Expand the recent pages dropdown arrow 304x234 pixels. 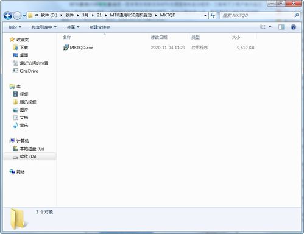(x=24, y=16)
